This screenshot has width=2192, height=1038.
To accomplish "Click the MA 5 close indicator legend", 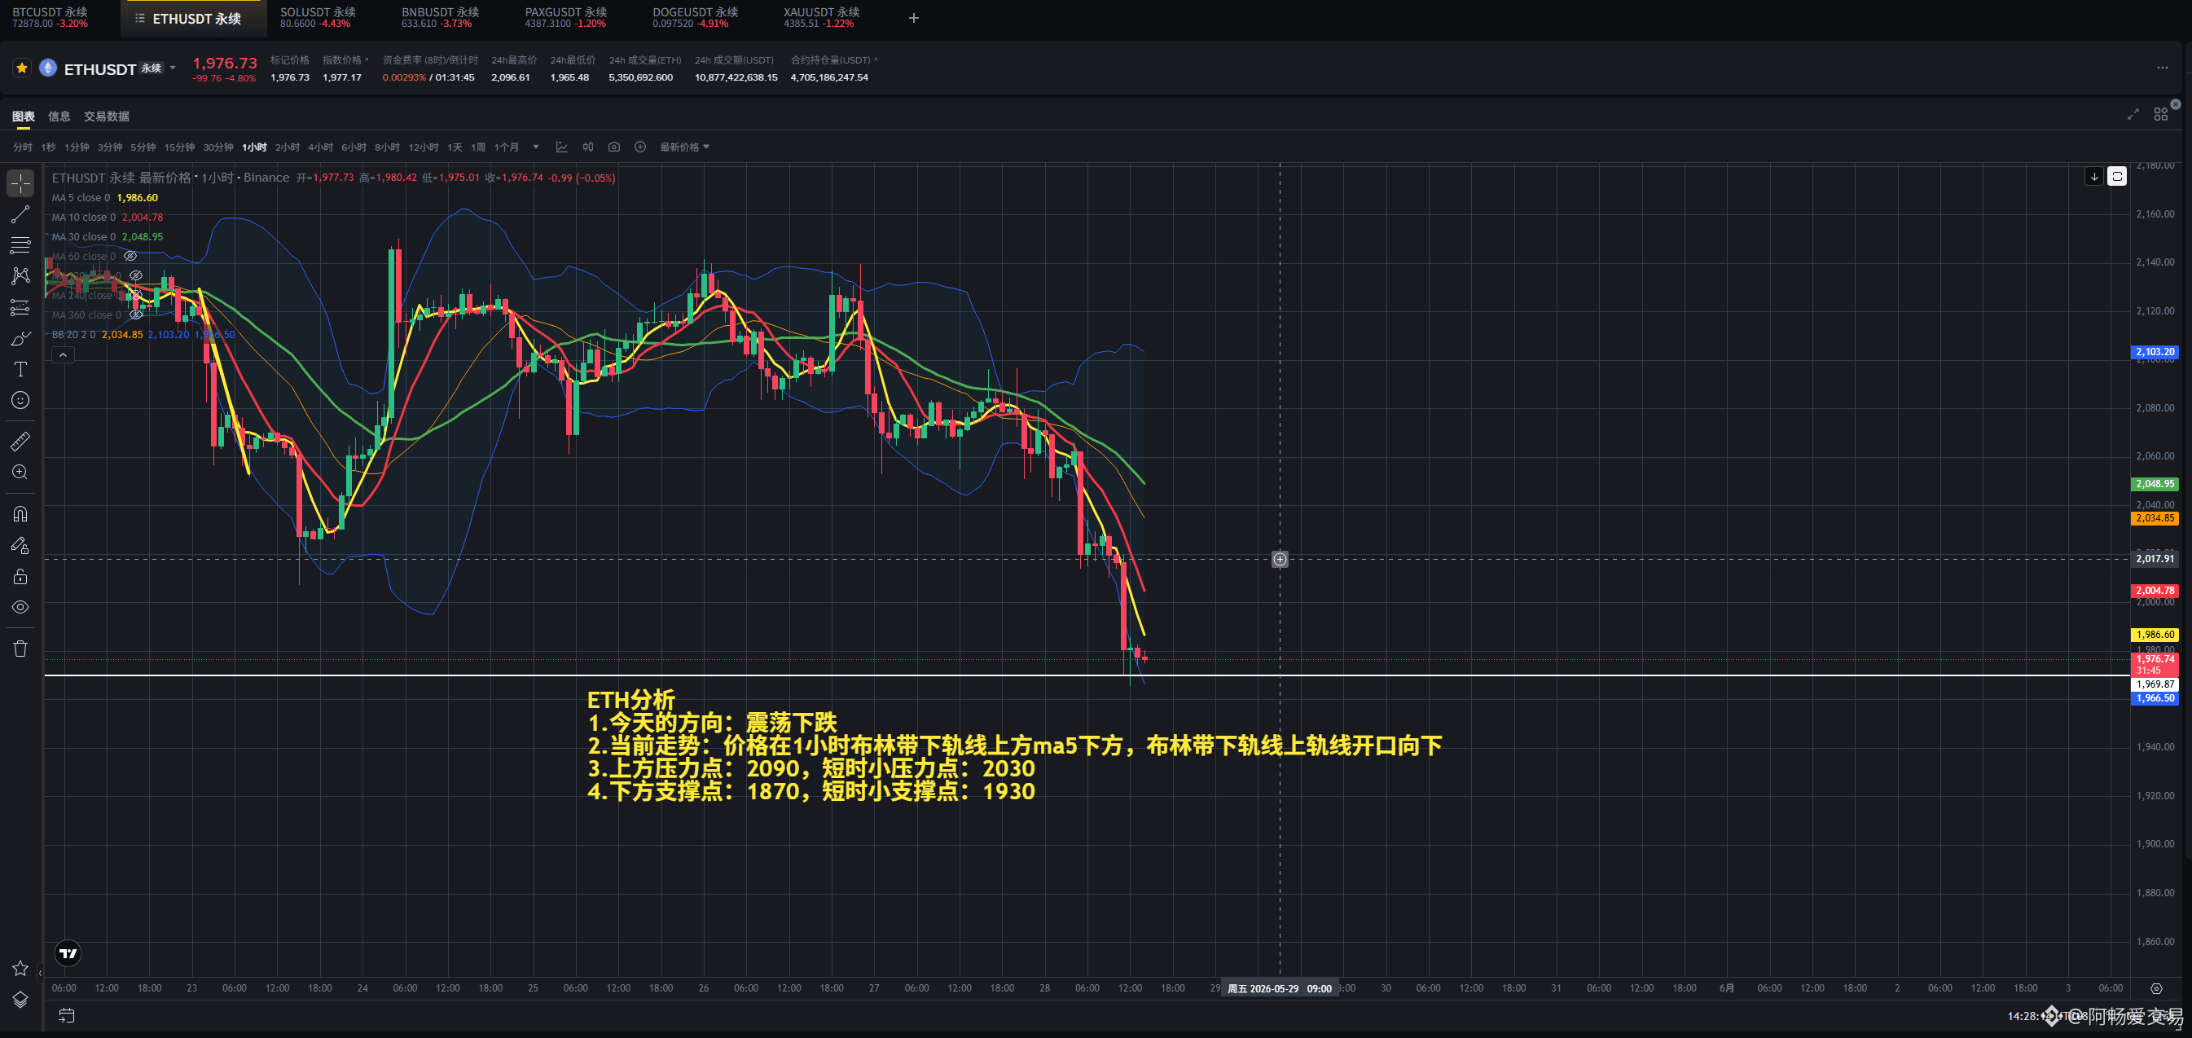I will [x=104, y=197].
